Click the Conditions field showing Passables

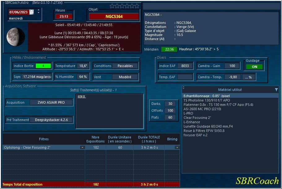point(125,66)
